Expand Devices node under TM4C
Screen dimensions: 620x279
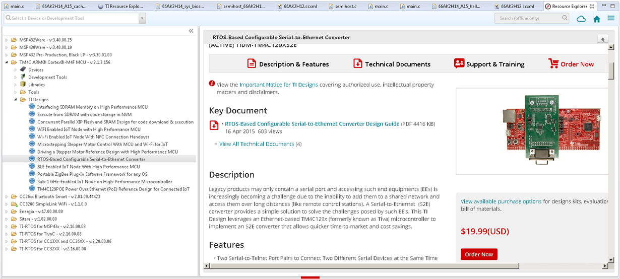click(x=16, y=69)
